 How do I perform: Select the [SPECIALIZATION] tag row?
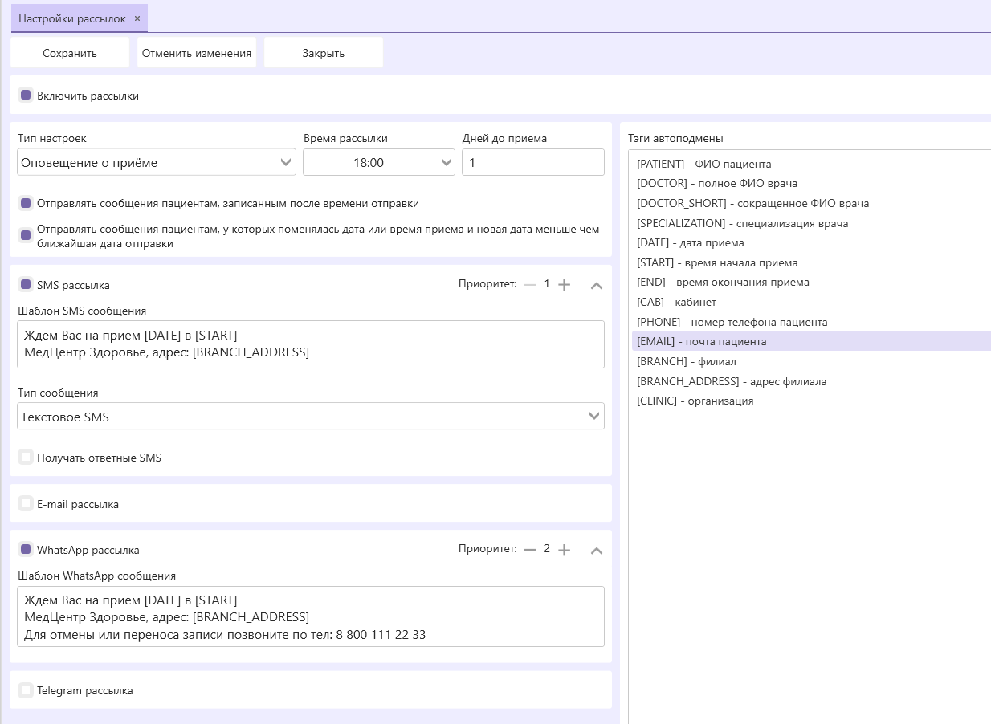click(x=811, y=223)
